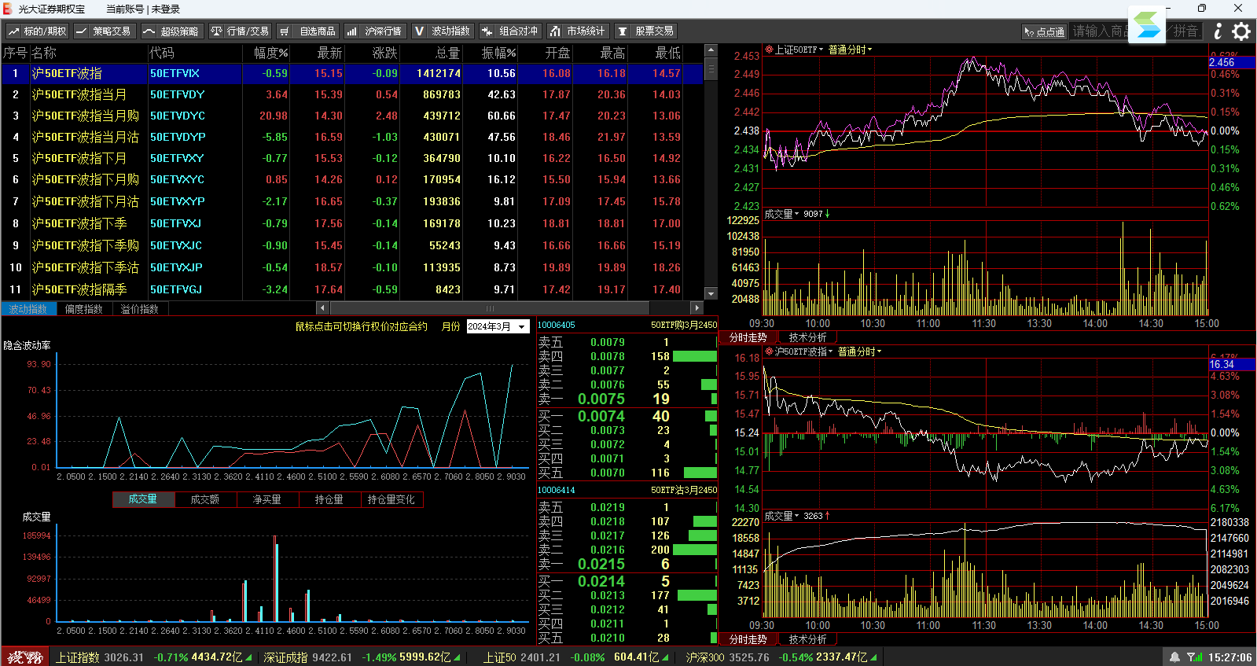
Task: Click the 技术分析 button under top chart
Action: pyautogui.click(x=807, y=337)
